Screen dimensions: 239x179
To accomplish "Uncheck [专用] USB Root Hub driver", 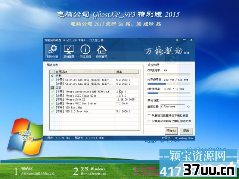I will coord(52,107).
